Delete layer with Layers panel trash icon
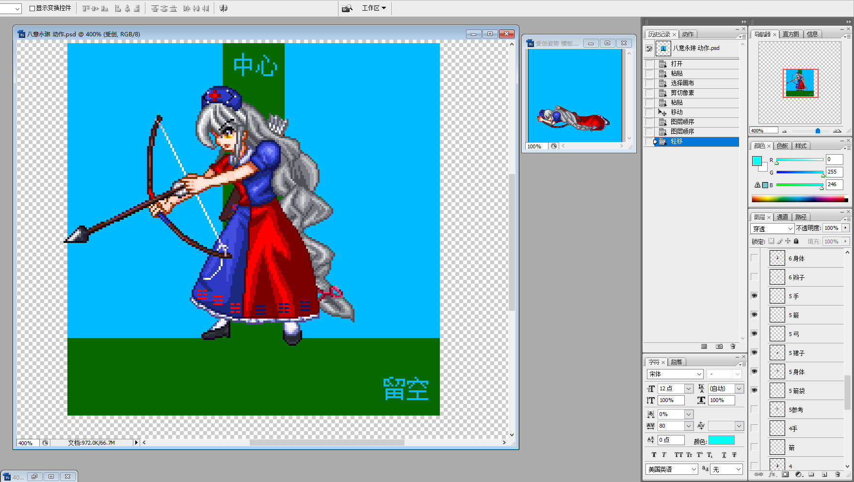Screen dimensions: 854x482 coord(838,474)
